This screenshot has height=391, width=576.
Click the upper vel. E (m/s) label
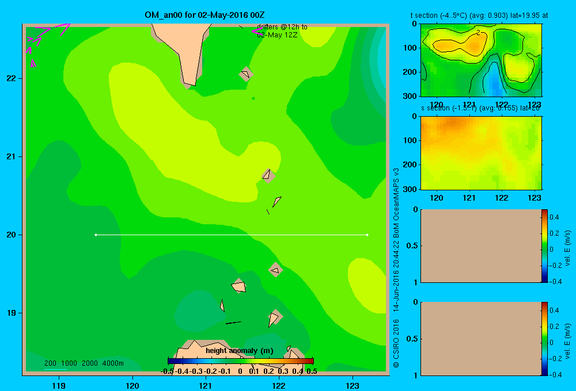(568, 248)
